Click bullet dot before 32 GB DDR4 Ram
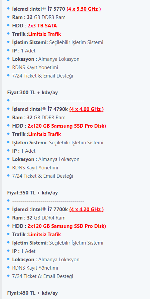This screenshot has height=299, width=150. click(8, 217)
